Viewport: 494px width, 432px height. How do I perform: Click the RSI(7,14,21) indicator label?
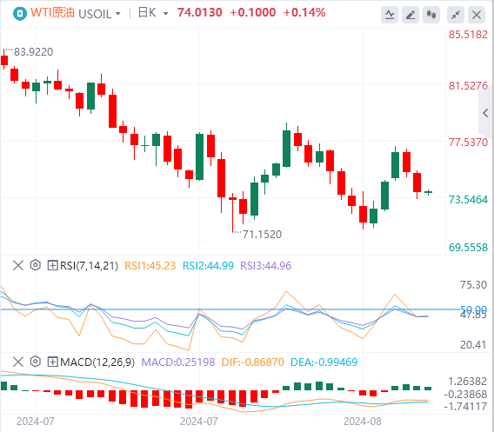click(90, 266)
